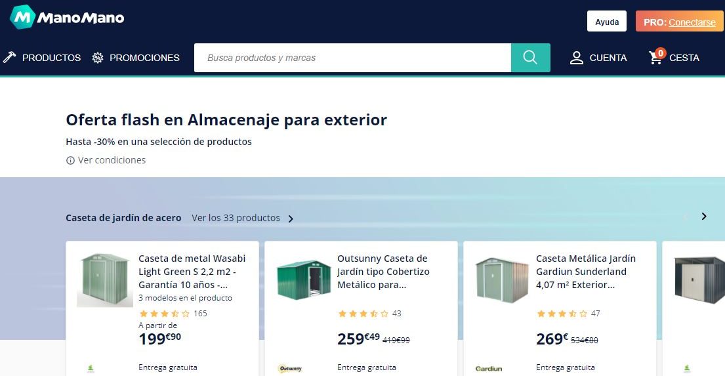Click the Outsunny brand logo
725x376 pixels.
[x=291, y=369]
